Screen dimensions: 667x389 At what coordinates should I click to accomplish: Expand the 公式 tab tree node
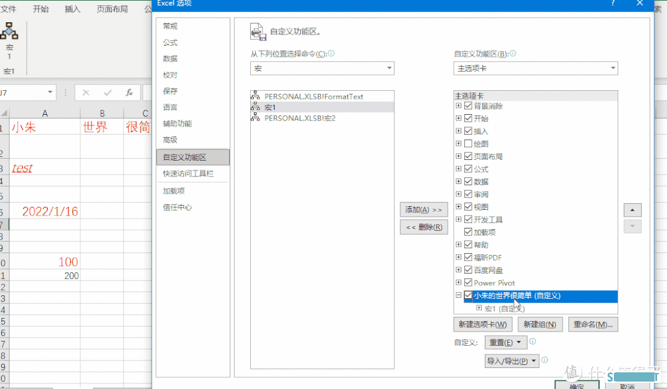[458, 169]
